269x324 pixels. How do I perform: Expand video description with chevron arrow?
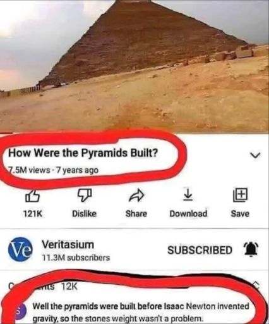point(255,155)
